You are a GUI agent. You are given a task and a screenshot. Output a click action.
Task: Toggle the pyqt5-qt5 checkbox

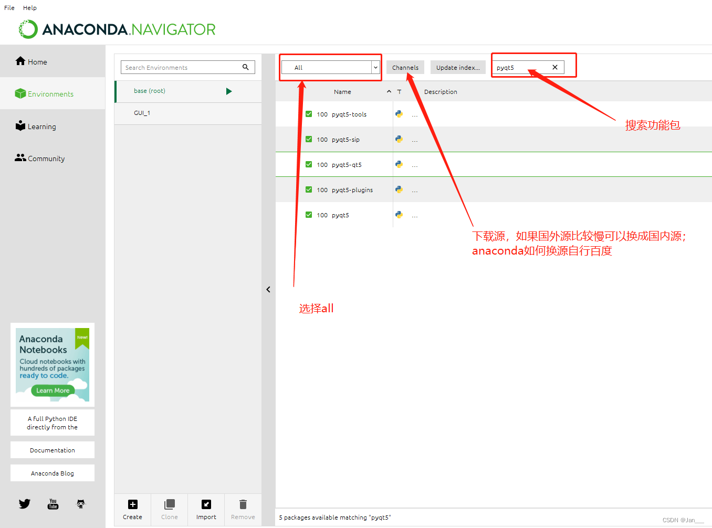(309, 164)
